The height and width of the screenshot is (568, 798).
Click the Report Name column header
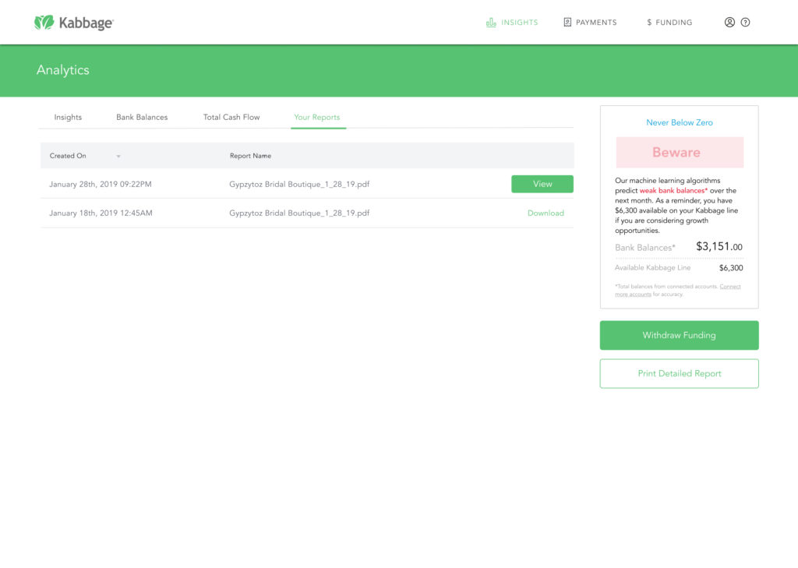click(x=250, y=156)
